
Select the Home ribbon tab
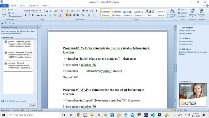coord(13,6)
